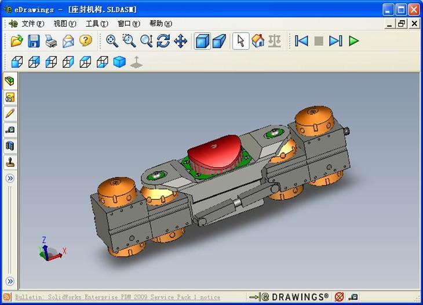
Task: Toggle the Shaded display mode cube
Action: (202, 41)
